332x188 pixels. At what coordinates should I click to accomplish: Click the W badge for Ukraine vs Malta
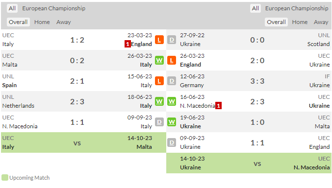[x=172, y=122]
